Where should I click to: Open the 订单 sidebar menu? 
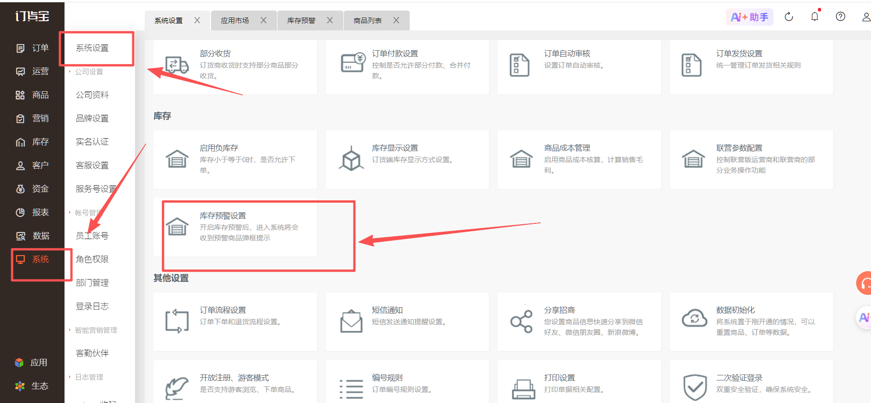(x=32, y=48)
